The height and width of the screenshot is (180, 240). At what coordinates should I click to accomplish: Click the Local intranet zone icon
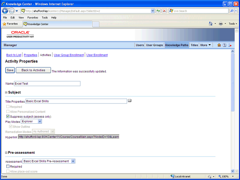[x=172, y=176]
